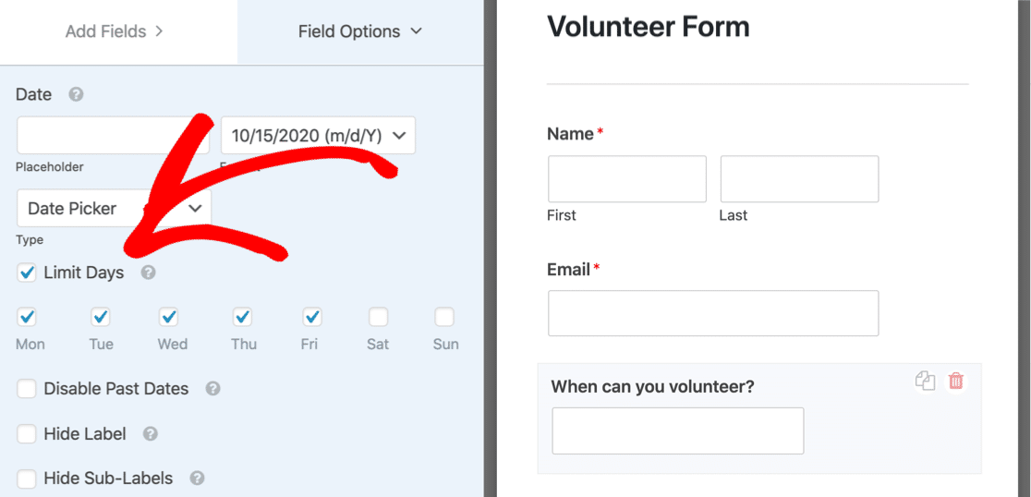
Task: Click the help icon beside Hide Label
Action: 151,434
